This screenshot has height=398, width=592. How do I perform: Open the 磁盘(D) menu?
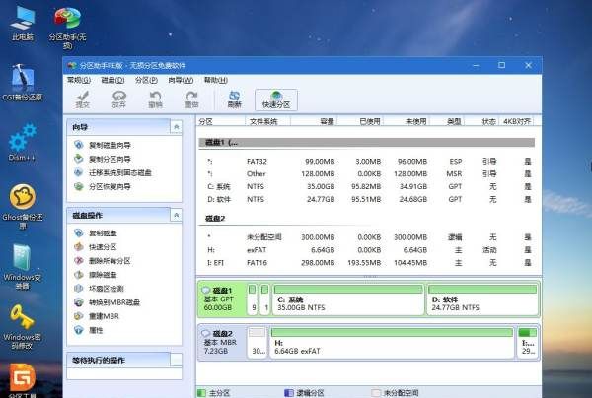click(113, 79)
